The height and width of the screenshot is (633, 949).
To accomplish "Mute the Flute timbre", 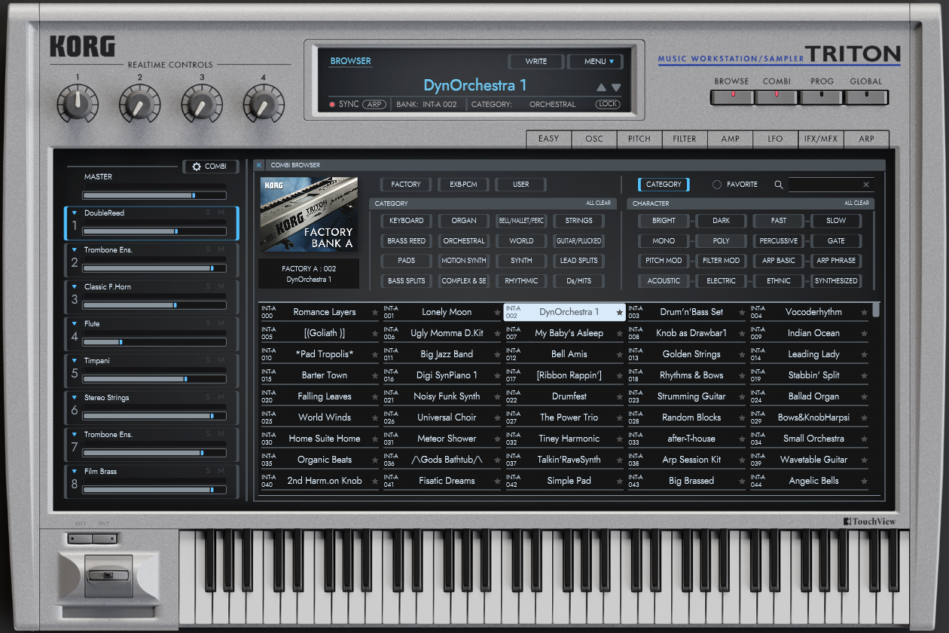I will click(x=221, y=324).
